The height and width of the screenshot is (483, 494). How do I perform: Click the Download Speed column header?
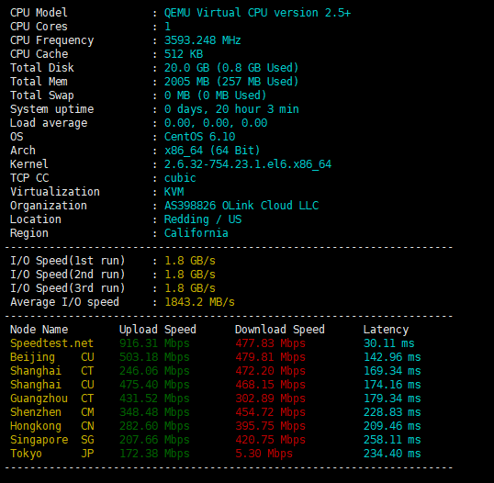[280, 330]
